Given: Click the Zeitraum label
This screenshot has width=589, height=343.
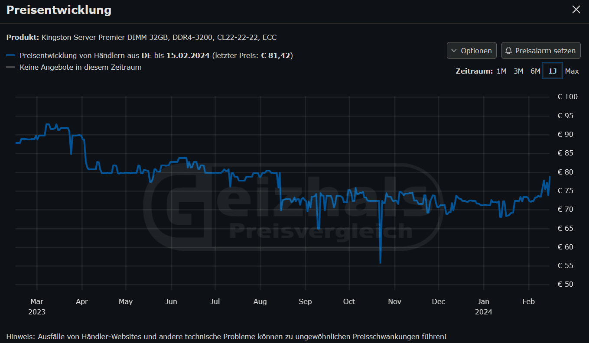Looking at the screenshot, I should click(474, 71).
